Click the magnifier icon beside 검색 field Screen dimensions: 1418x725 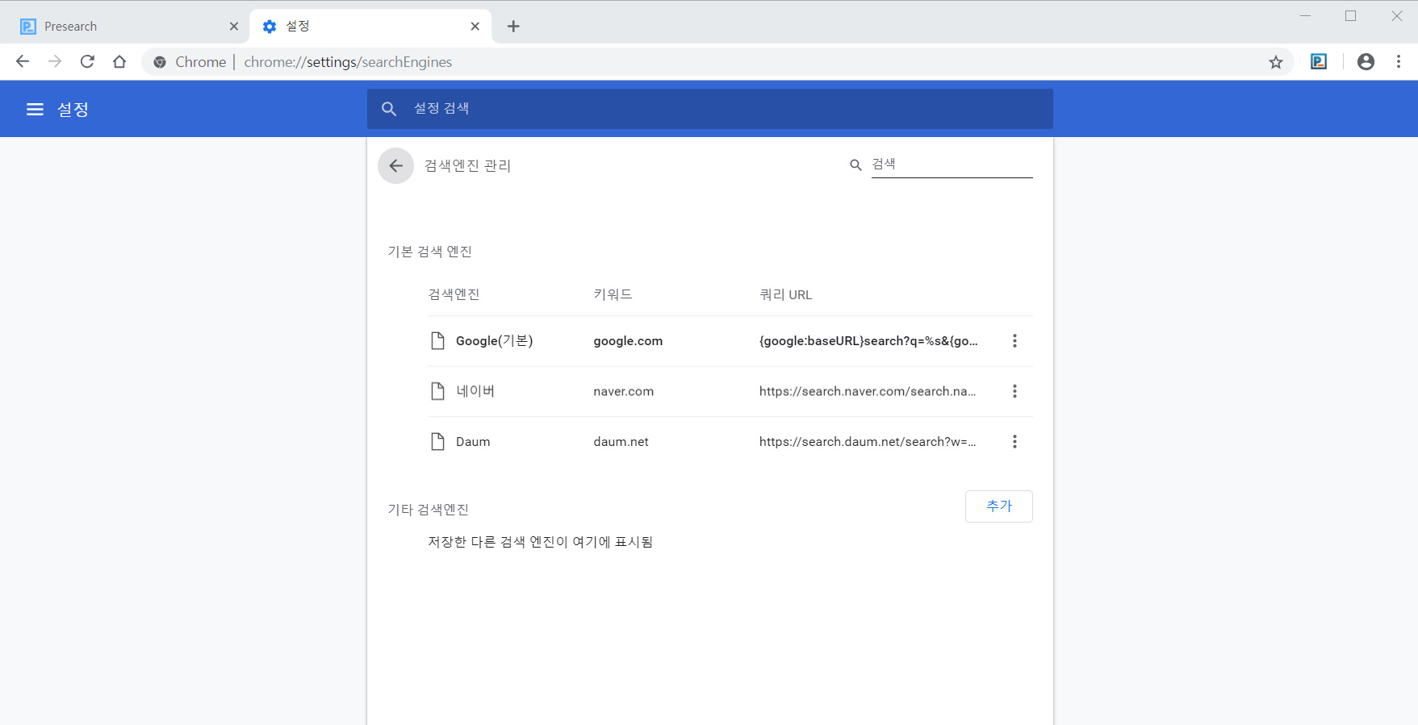[855, 165]
